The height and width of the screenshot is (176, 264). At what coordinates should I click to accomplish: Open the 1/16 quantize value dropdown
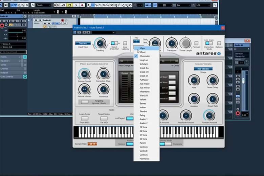click(x=203, y=5)
